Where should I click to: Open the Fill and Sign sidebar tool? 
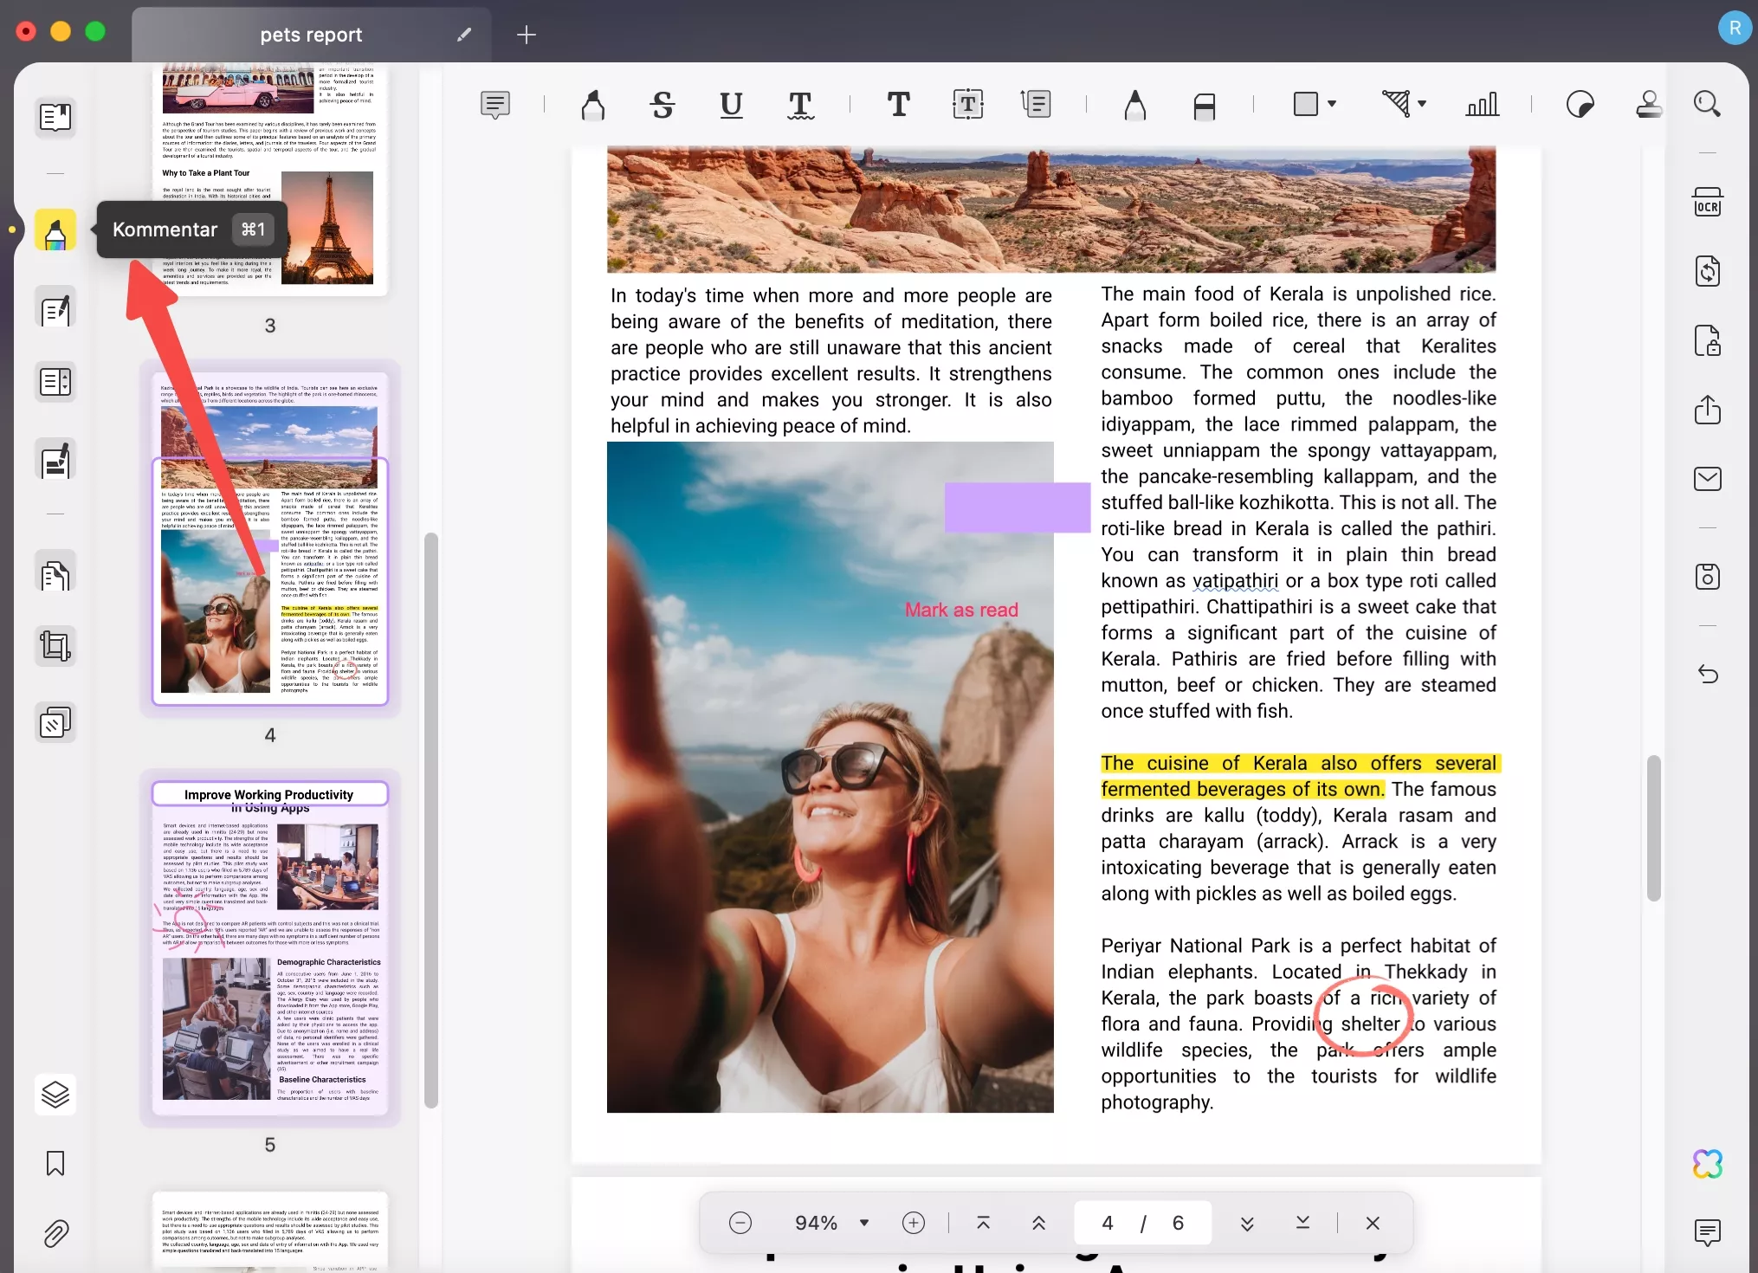tap(55, 460)
